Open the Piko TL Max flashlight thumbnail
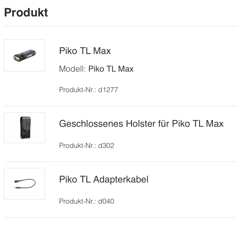 coord(24,55)
